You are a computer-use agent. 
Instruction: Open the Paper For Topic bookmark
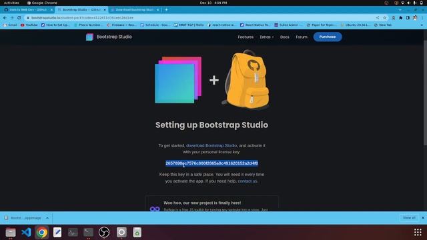tap(322, 25)
